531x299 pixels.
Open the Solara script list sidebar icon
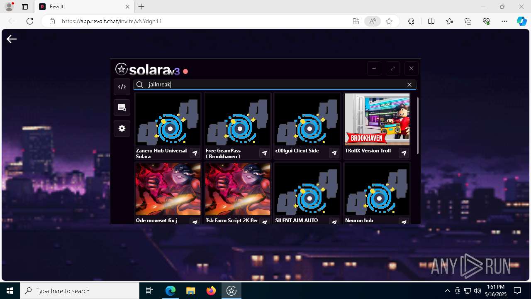(122, 108)
